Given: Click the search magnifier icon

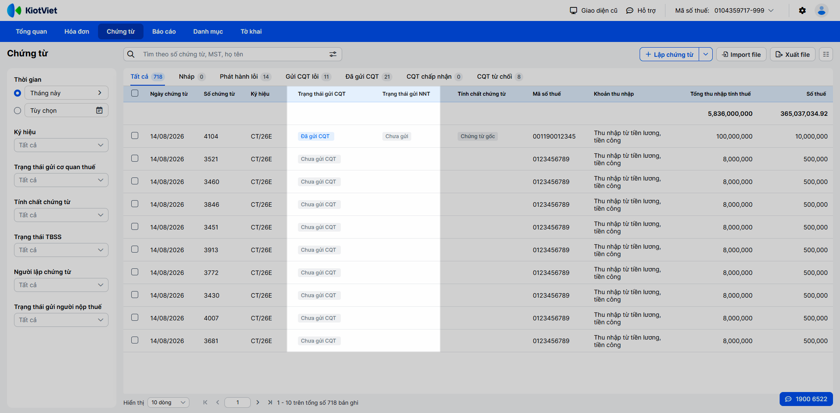Looking at the screenshot, I should point(131,54).
